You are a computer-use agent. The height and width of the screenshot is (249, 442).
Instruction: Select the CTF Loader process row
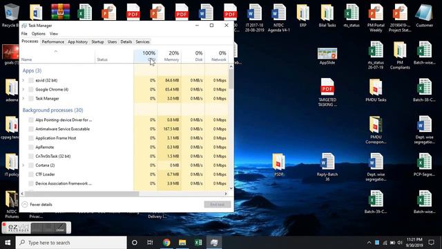click(124, 174)
